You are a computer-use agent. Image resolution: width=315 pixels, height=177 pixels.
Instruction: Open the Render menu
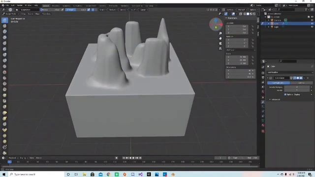click(x=20, y=5)
